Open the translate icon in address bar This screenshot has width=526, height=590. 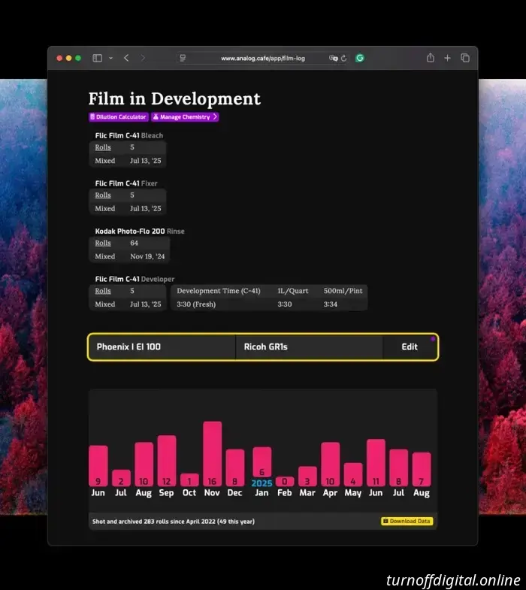pos(333,58)
